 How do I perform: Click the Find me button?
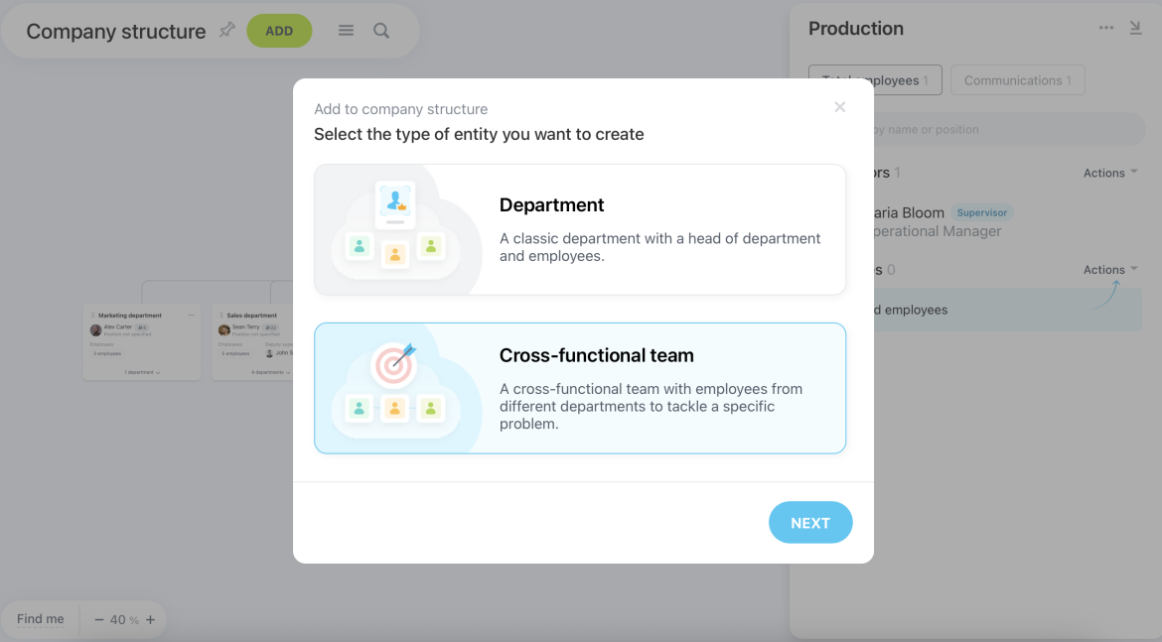click(x=40, y=619)
